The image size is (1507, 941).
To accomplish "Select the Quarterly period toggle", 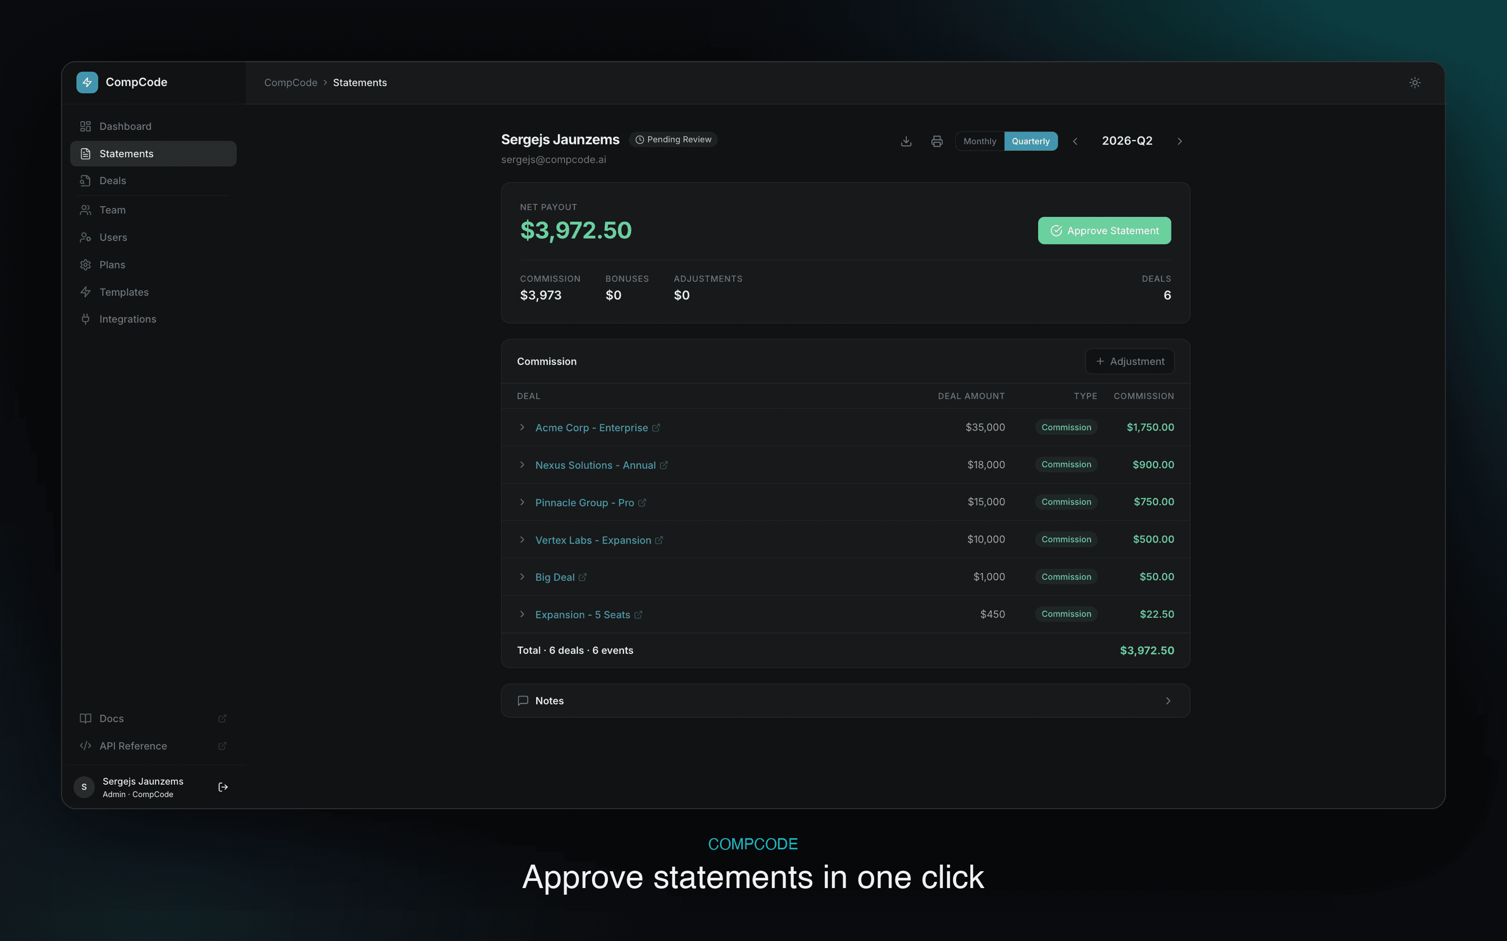I will click(x=1030, y=141).
